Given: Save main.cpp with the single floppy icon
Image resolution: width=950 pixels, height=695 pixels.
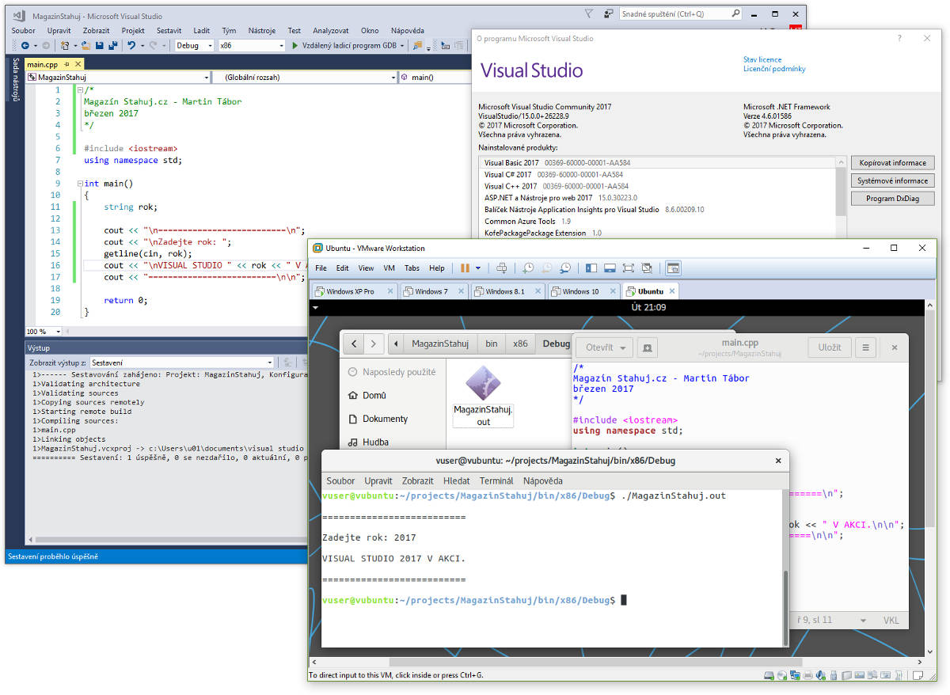Looking at the screenshot, I should tap(101, 46).
